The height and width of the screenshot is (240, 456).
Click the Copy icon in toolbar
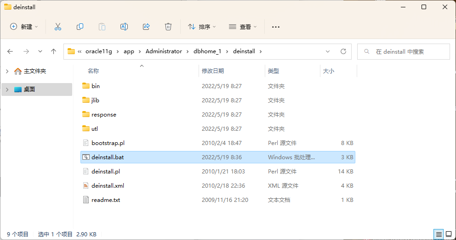80,27
